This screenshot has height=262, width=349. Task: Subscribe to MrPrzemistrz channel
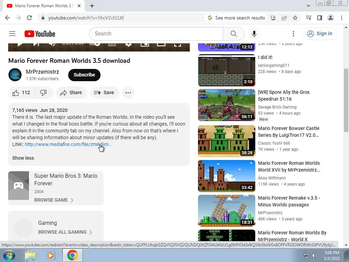[x=84, y=75]
